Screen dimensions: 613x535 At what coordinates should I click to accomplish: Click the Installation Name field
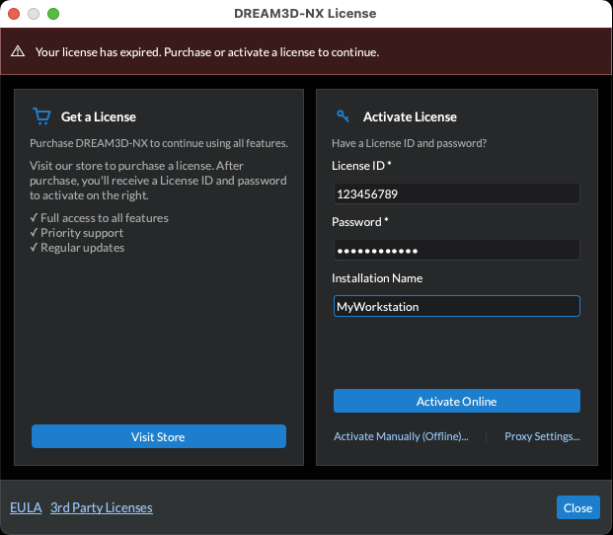457,306
